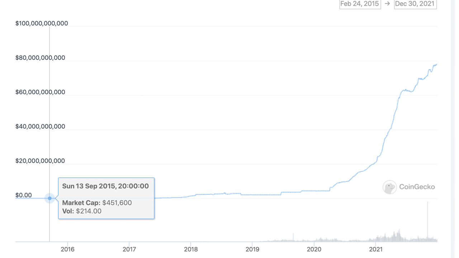Image resolution: width=459 pixels, height=258 pixels.
Task: Click the $0.00 axis label
Action: (x=24, y=195)
